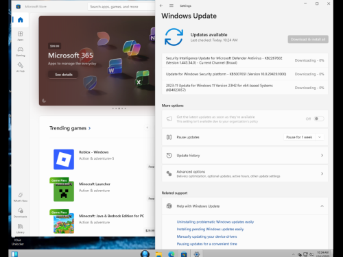343x257 pixels.
Task: Open the Home tab in Microsoft Store
Action: point(21,20)
